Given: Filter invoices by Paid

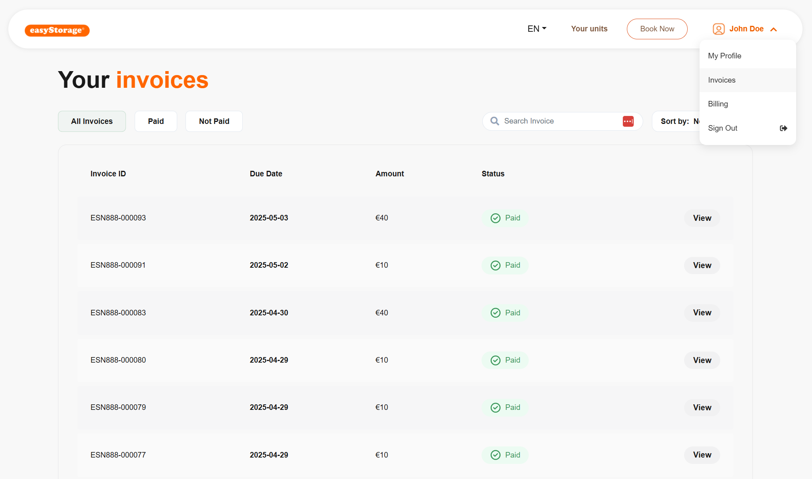Looking at the screenshot, I should click(156, 121).
